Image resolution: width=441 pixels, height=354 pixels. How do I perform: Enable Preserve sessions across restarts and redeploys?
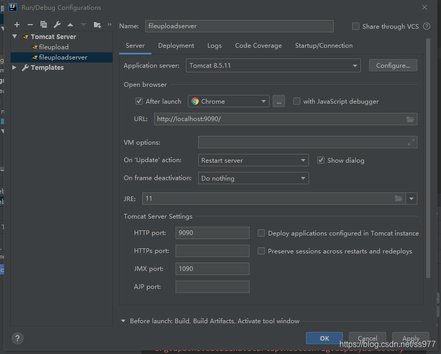click(261, 251)
